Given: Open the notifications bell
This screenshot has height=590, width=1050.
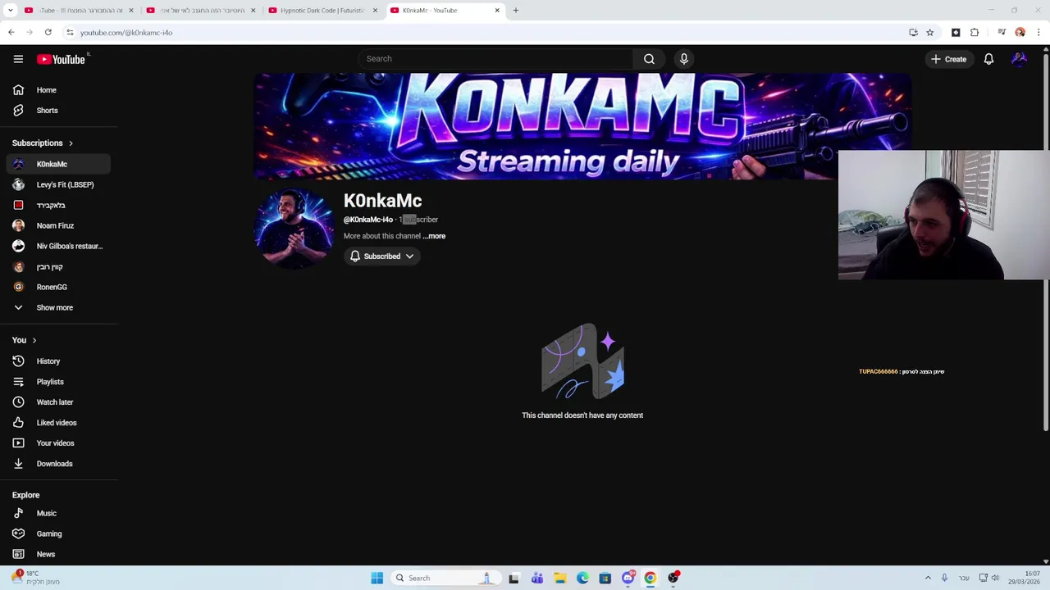Looking at the screenshot, I should 988,59.
